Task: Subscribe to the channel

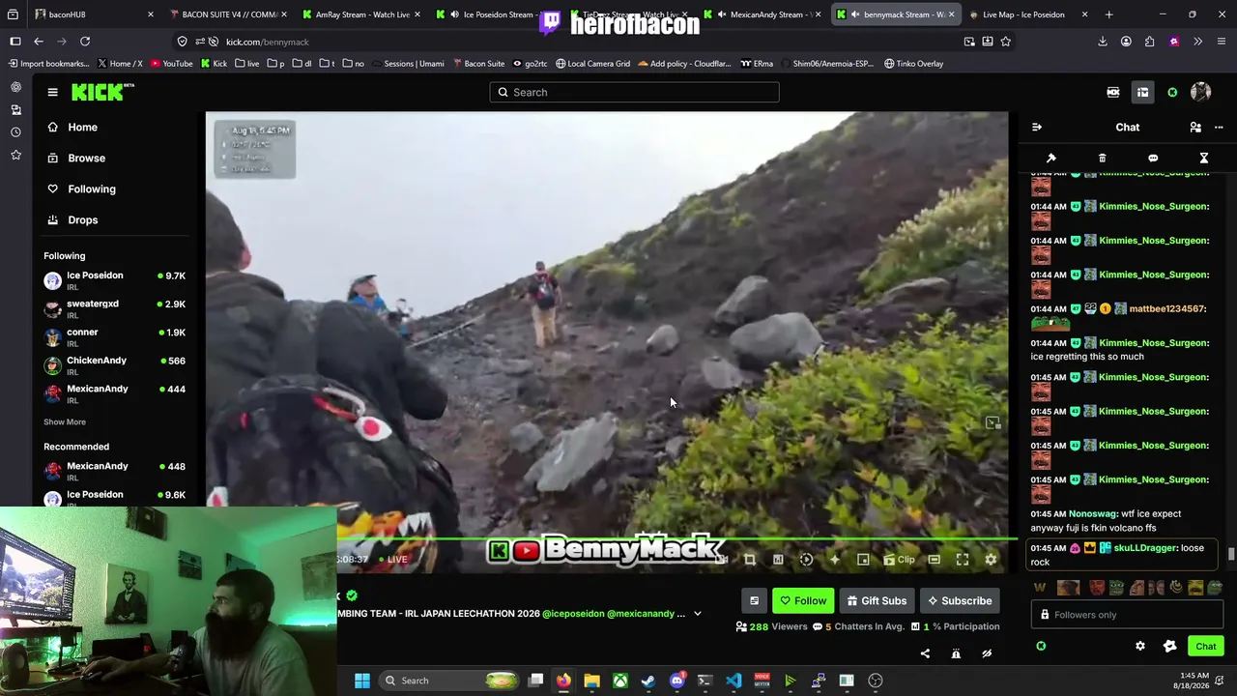Action: point(960,601)
